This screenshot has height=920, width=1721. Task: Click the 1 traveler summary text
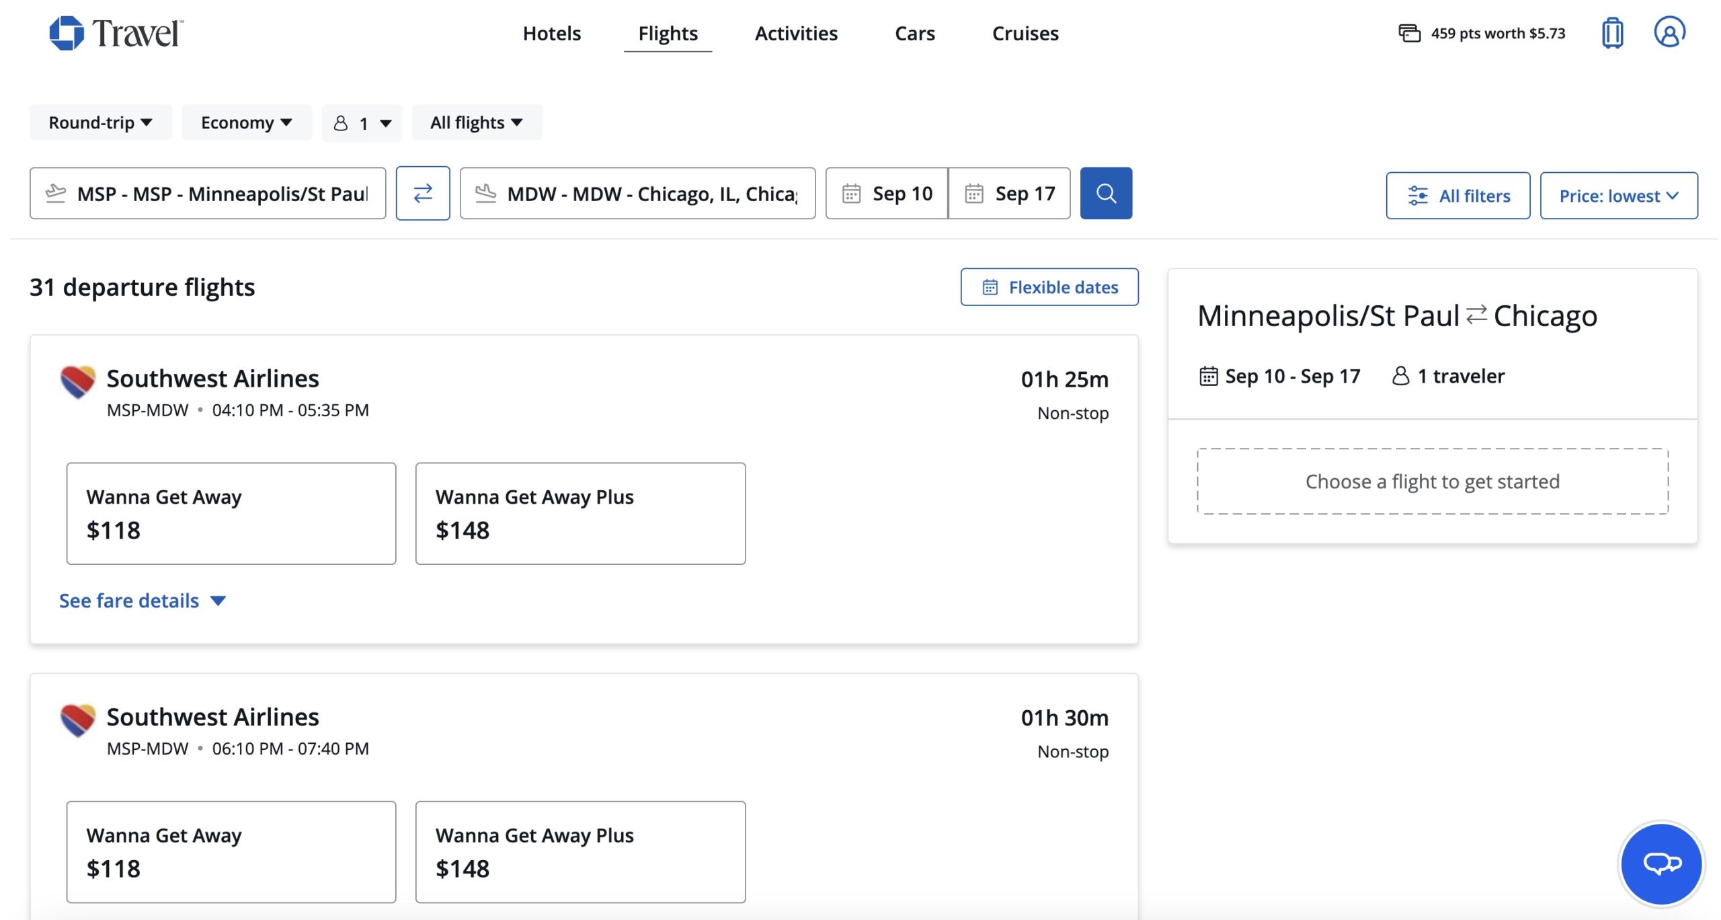tap(1461, 375)
